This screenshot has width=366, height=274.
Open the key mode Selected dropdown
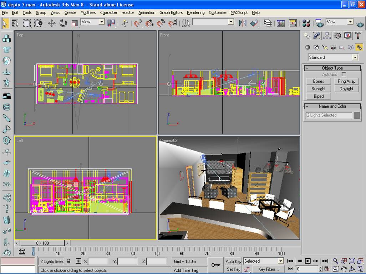tap(264, 261)
